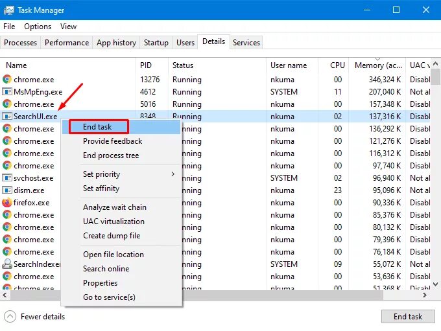Viewport: 441px width, 331px height.
Task: Expand the Set priority submenu
Action: tap(121, 174)
